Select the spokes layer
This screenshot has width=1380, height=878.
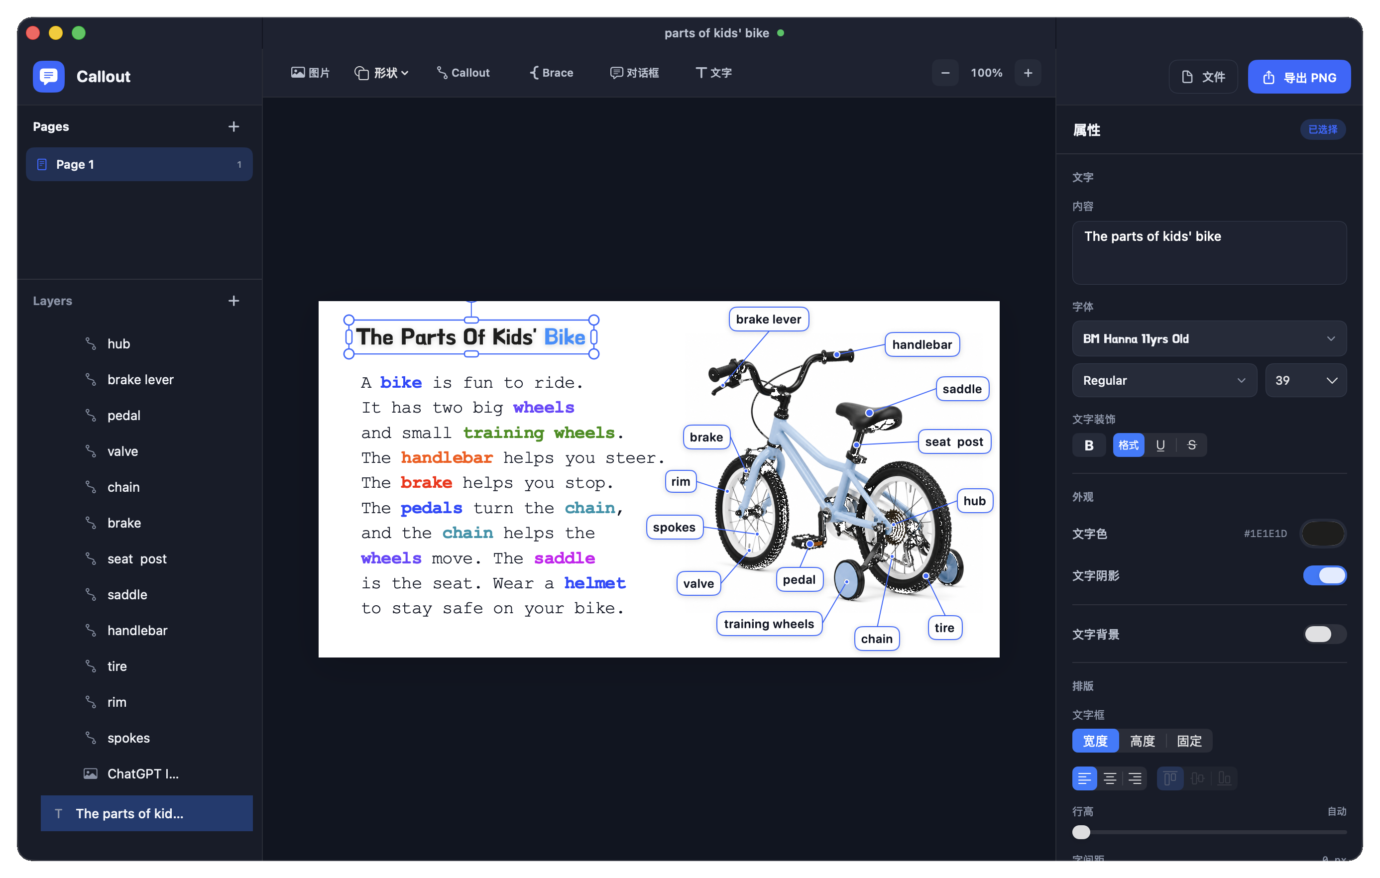coord(147,738)
